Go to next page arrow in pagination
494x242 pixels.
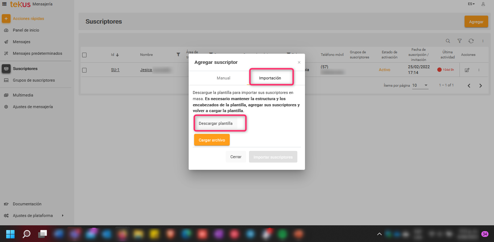(481, 86)
